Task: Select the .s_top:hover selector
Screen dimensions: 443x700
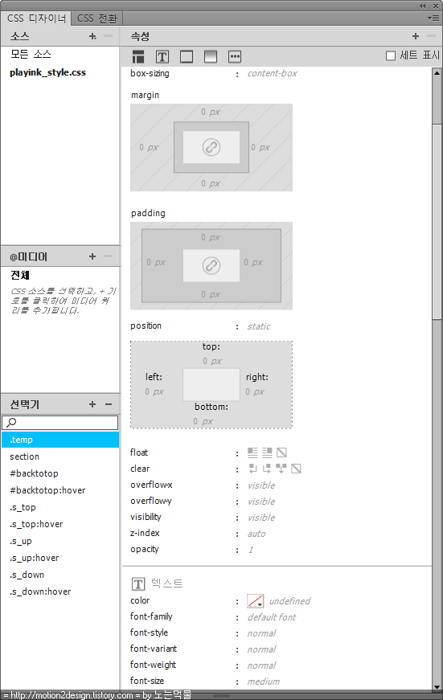Action: pyautogui.click(x=60, y=524)
